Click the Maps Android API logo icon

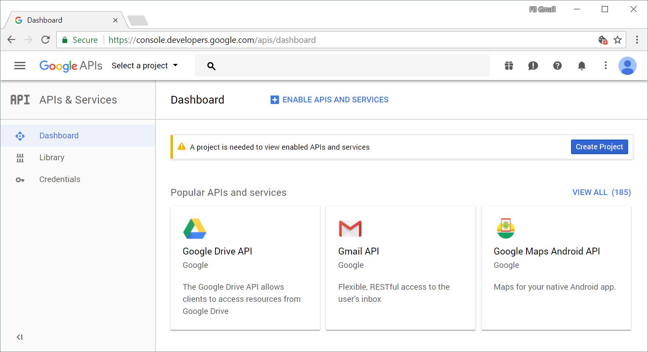coord(506,229)
